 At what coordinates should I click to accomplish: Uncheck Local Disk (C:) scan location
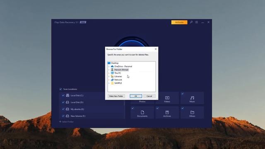point(63,96)
